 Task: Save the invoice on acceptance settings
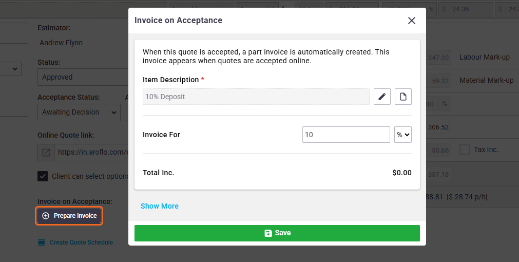pos(277,233)
